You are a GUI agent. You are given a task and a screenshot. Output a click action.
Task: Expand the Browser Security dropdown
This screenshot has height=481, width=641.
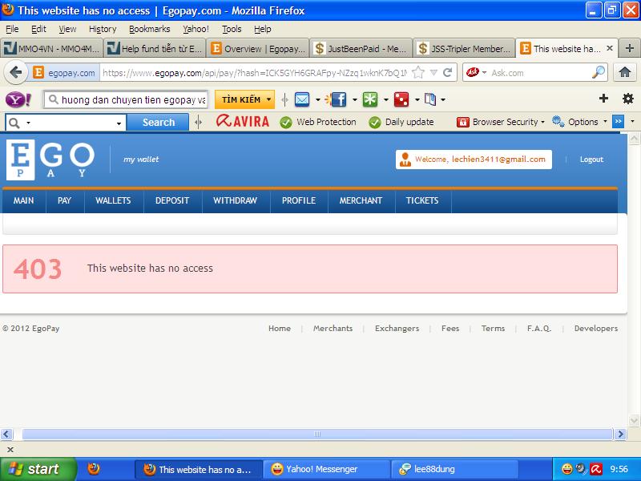[543, 122]
